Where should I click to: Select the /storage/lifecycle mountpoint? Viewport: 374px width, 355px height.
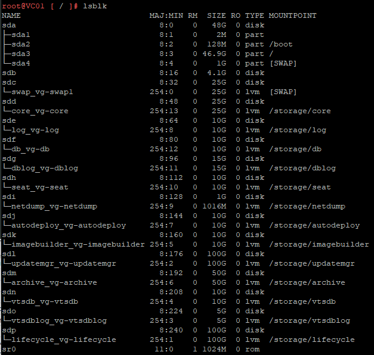click(312, 340)
